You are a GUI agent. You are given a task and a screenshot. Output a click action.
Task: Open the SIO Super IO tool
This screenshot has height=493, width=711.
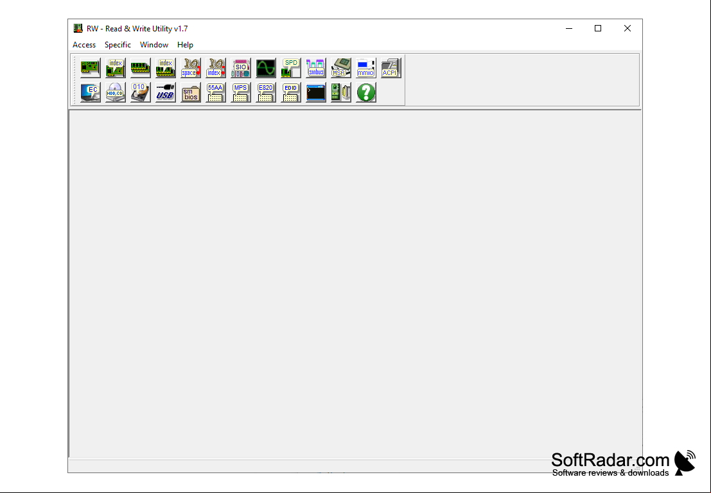tap(241, 68)
